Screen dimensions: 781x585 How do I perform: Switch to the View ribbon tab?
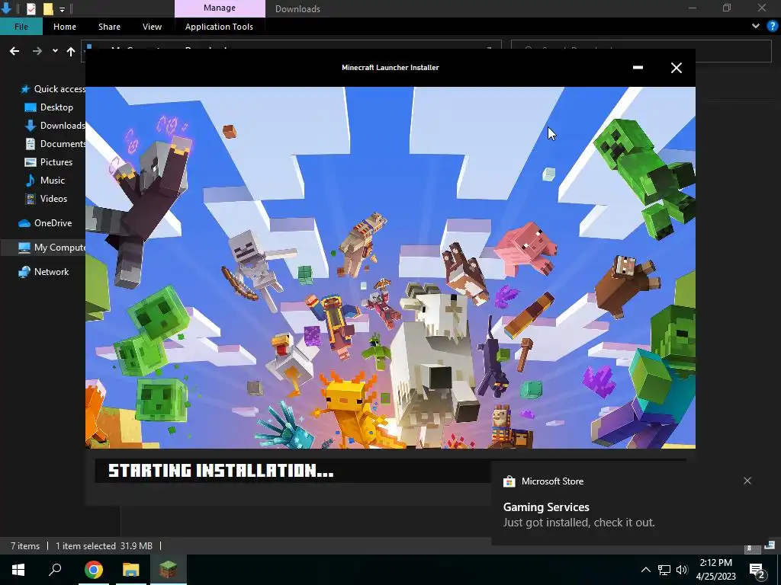[152, 27]
